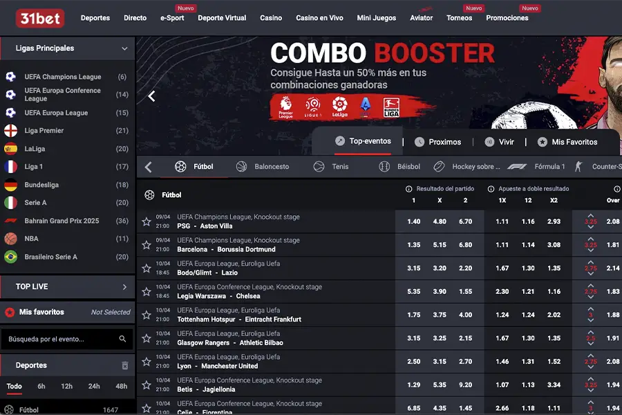
Task: Bet on draw odds 5.15 for Barcelona match
Action: tap(440, 245)
